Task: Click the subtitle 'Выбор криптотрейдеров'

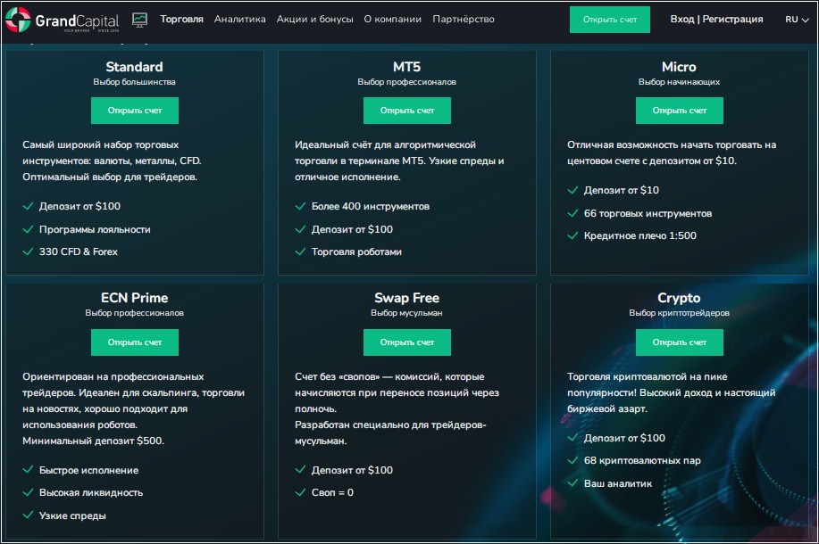Action: coord(679,313)
